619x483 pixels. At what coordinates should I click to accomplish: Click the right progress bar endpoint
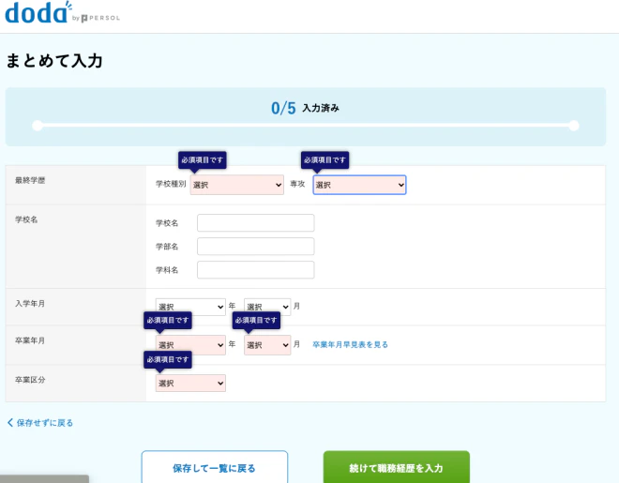(x=574, y=126)
